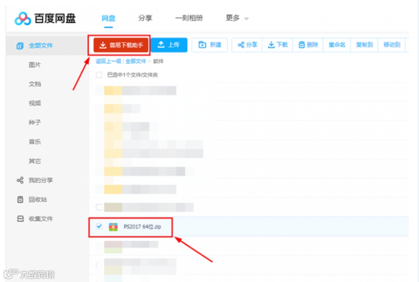Show 视频 category files
The height and width of the screenshot is (282, 419).
point(35,103)
